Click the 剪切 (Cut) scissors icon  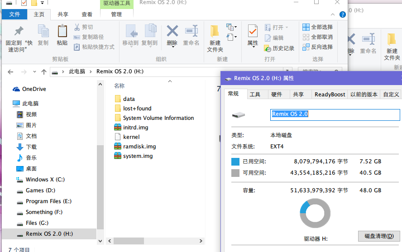coord(77,27)
